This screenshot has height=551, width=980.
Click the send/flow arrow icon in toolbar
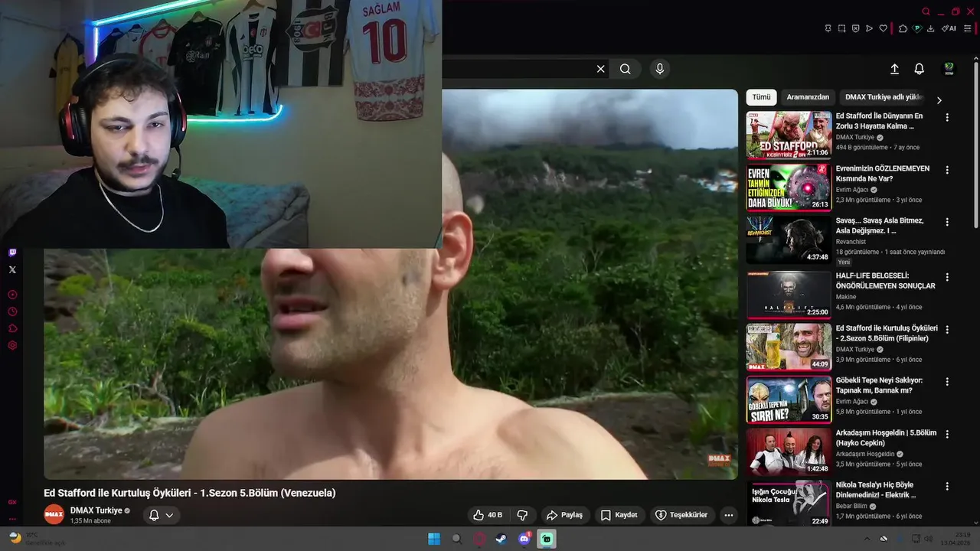click(x=869, y=28)
